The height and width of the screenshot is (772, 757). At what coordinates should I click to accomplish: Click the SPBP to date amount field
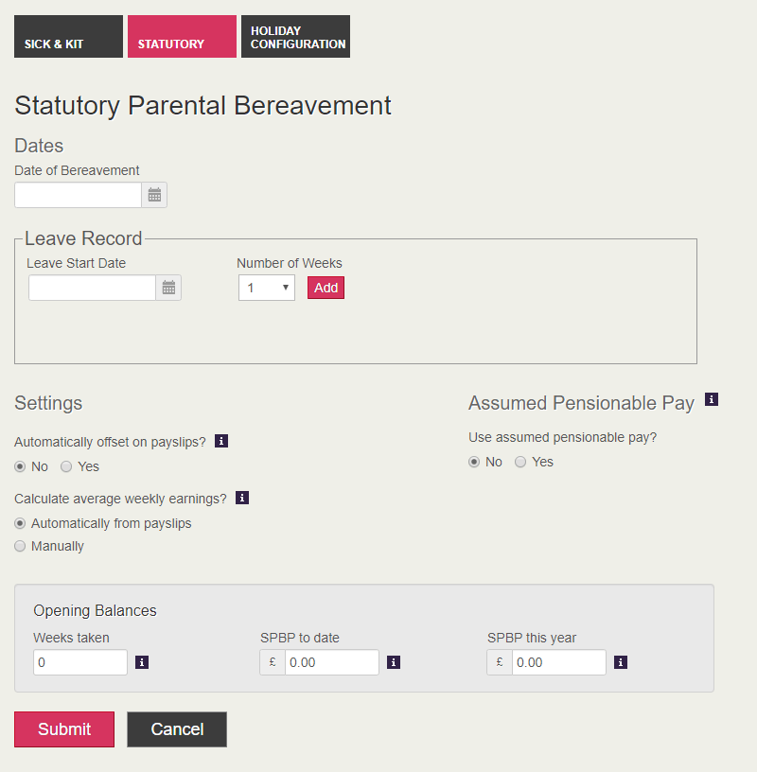331,662
